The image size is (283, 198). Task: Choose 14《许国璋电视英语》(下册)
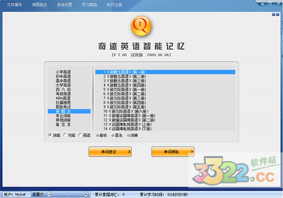coord(127,129)
